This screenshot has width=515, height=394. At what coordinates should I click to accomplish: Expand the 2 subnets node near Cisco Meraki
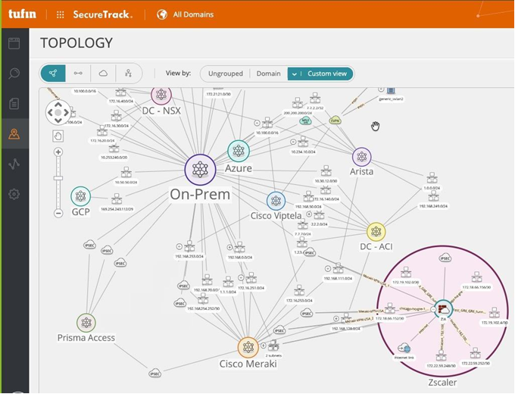pos(261,346)
